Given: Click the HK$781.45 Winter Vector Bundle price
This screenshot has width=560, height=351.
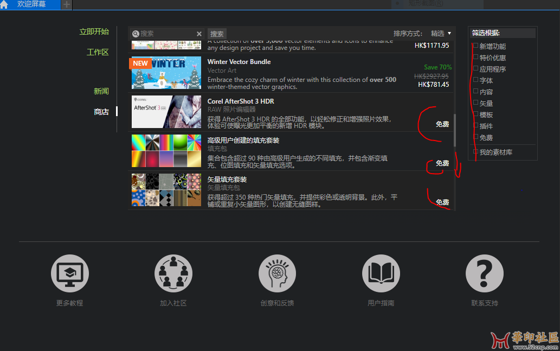Looking at the screenshot, I should 433,85.
